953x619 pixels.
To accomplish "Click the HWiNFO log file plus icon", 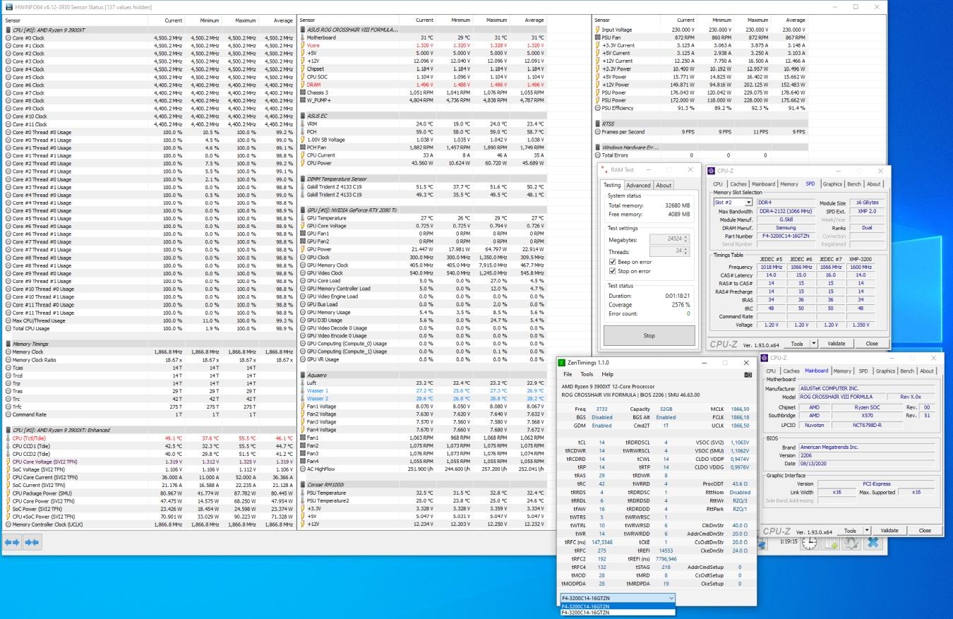I will (x=830, y=542).
